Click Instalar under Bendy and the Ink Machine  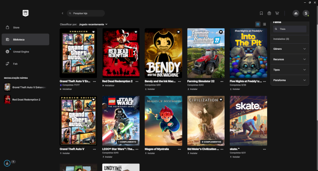click(x=150, y=89)
